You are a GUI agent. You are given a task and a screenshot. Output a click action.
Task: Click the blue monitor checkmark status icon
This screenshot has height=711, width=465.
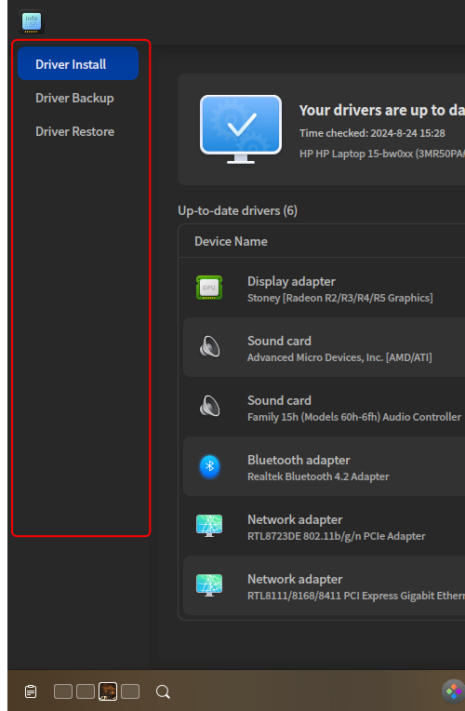point(241,129)
